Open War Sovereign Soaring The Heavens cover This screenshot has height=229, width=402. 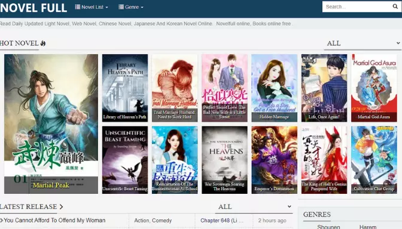(224, 160)
